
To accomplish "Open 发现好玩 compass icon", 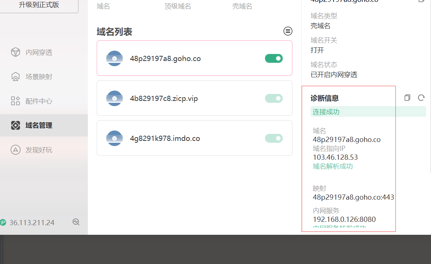I will (x=16, y=150).
